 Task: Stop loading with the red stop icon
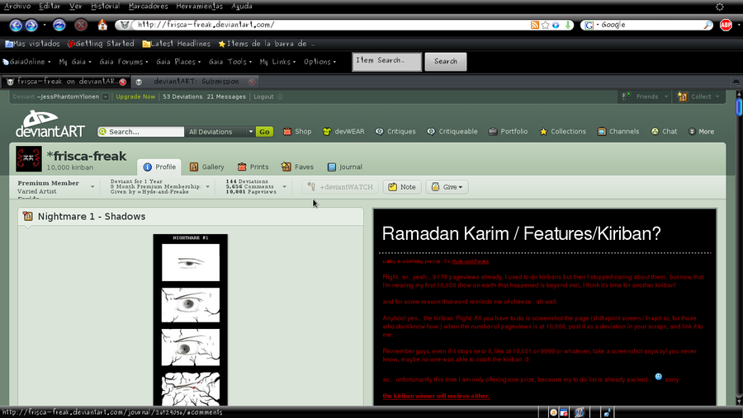[81, 25]
